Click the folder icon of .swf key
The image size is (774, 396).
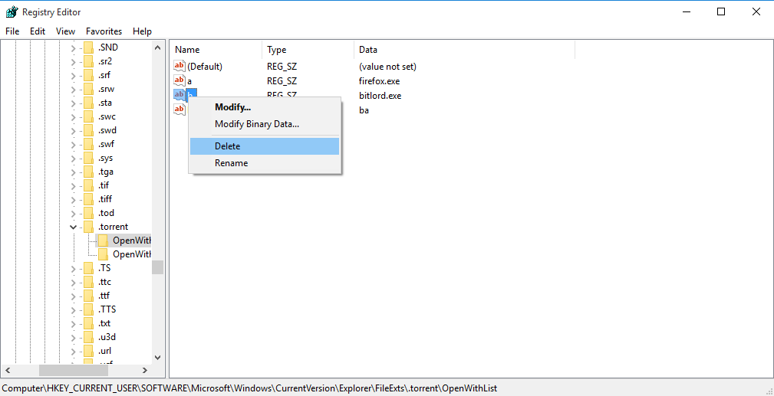coord(88,145)
